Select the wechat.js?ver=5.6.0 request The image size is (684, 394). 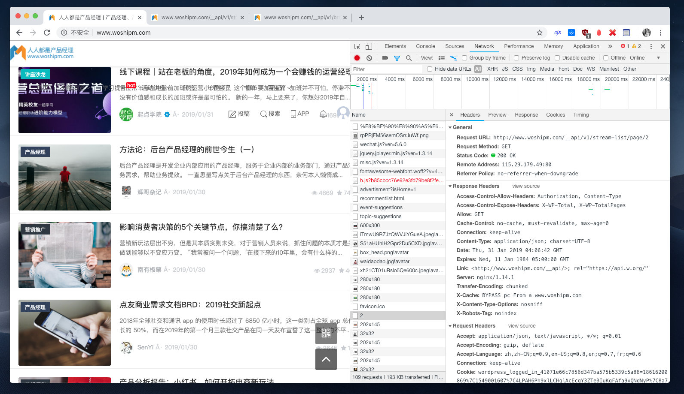coord(398,144)
